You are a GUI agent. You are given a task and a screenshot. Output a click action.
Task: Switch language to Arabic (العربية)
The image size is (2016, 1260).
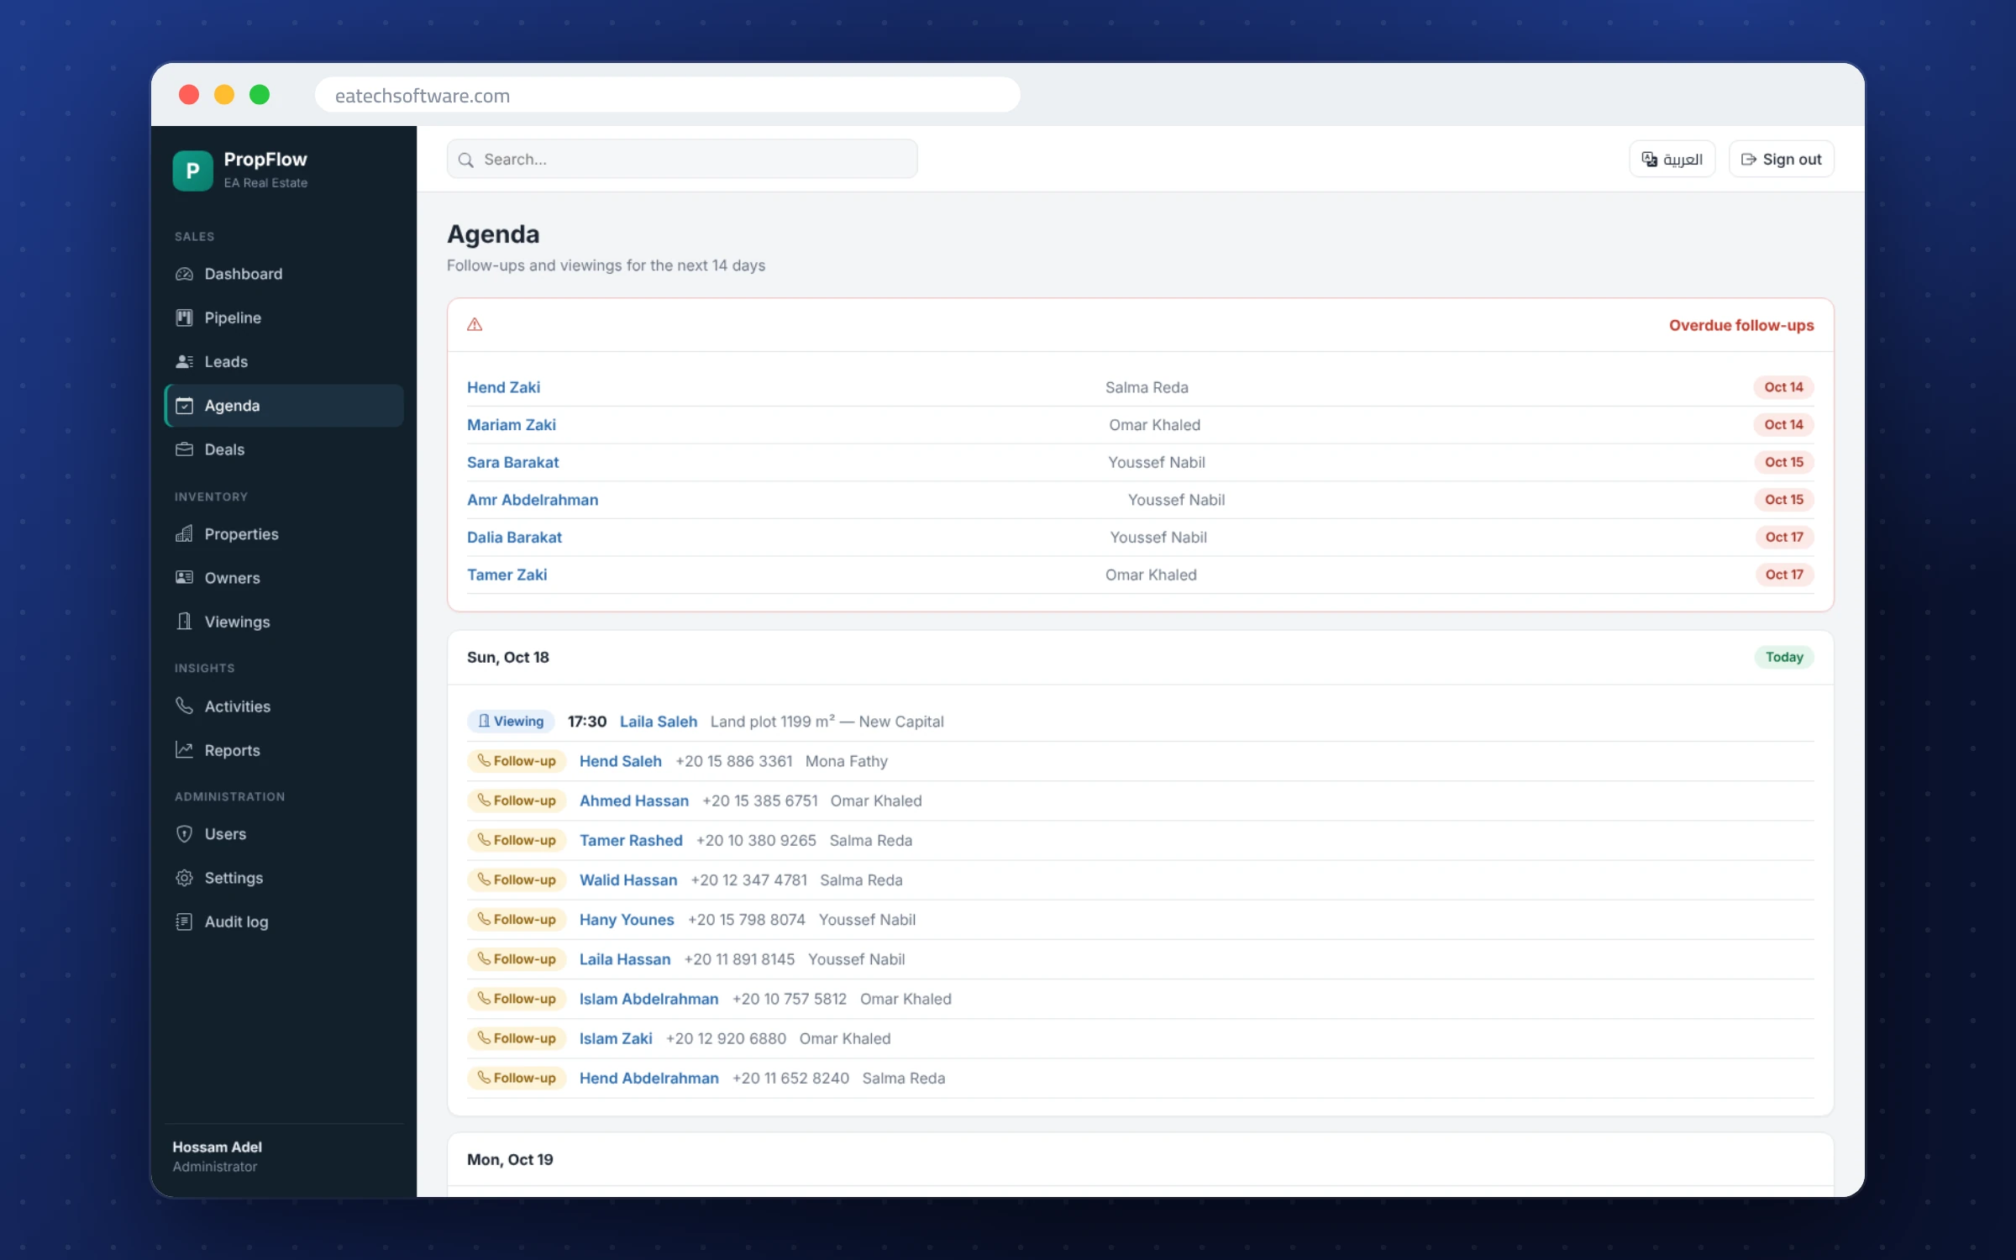[1672, 159]
